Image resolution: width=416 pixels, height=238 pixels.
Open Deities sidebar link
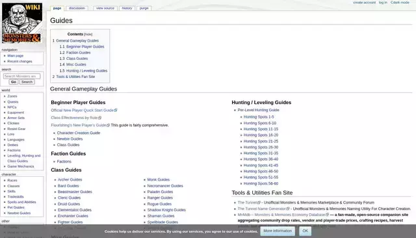point(13,145)
